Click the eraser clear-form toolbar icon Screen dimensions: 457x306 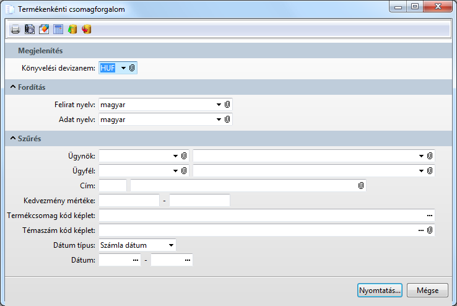44,30
